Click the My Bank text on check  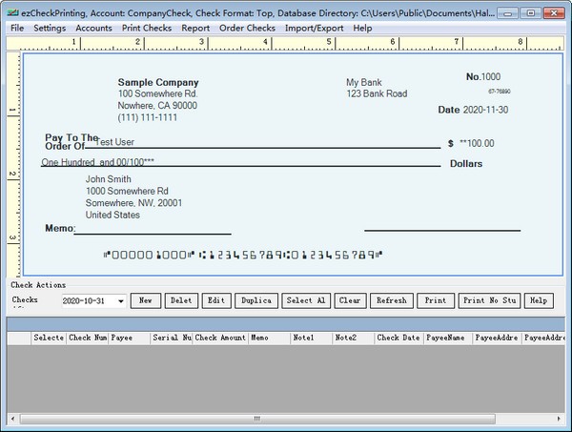pos(364,82)
